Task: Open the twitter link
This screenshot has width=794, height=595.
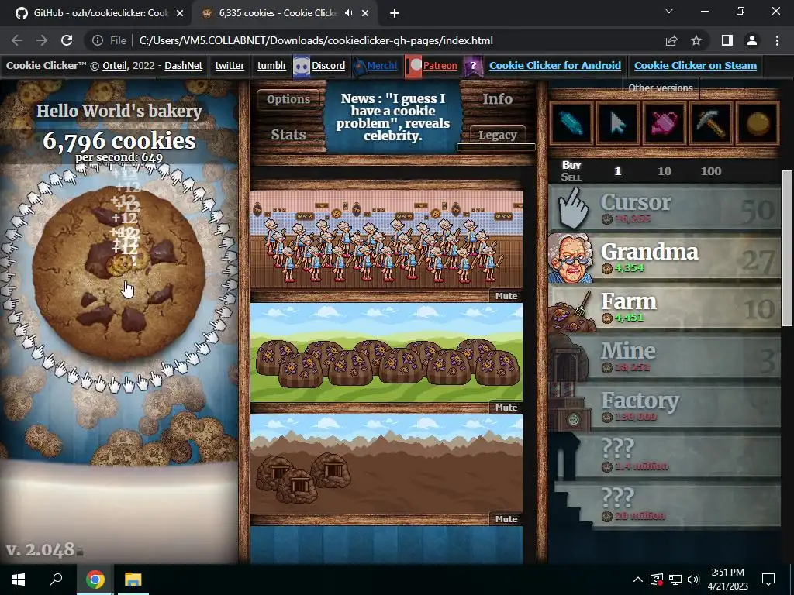Action: click(230, 65)
